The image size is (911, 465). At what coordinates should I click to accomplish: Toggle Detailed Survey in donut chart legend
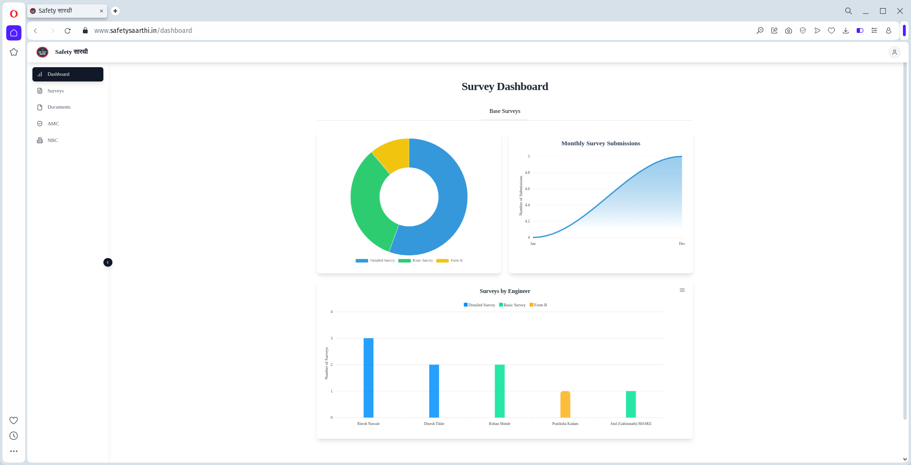[375, 260]
